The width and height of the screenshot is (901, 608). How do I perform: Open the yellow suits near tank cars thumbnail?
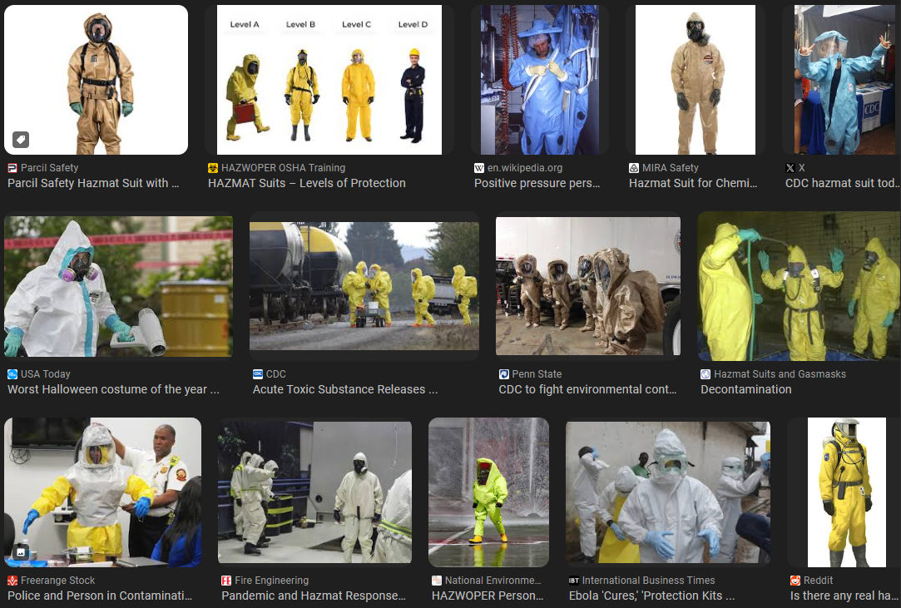pyautogui.click(x=364, y=285)
